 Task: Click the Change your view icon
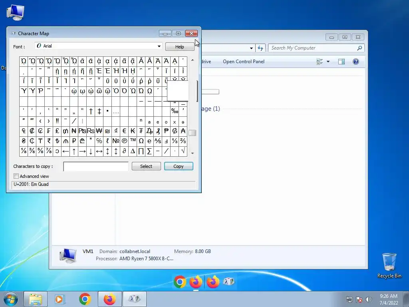click(x=320, y=62)
